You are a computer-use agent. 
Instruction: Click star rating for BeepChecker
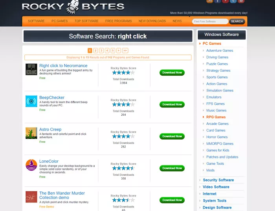click(123, 104)
